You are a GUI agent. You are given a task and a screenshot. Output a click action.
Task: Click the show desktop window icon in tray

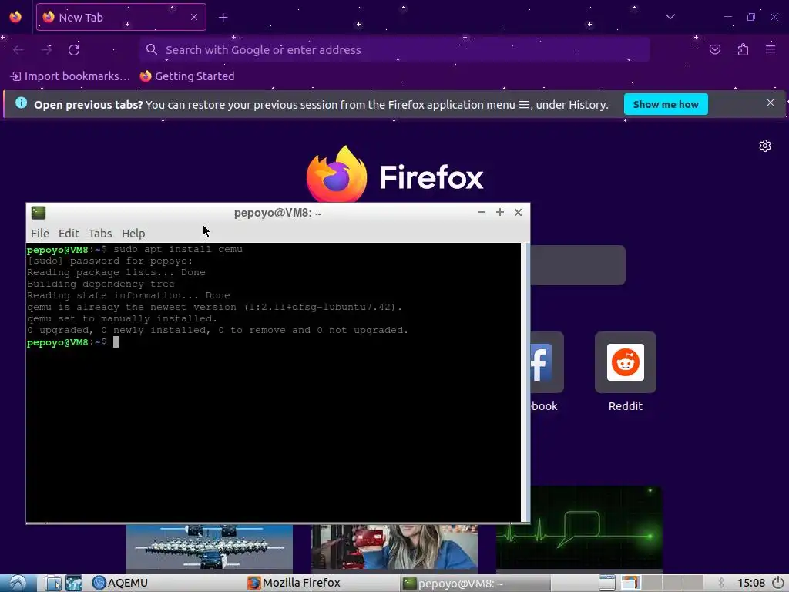[607, 583]
